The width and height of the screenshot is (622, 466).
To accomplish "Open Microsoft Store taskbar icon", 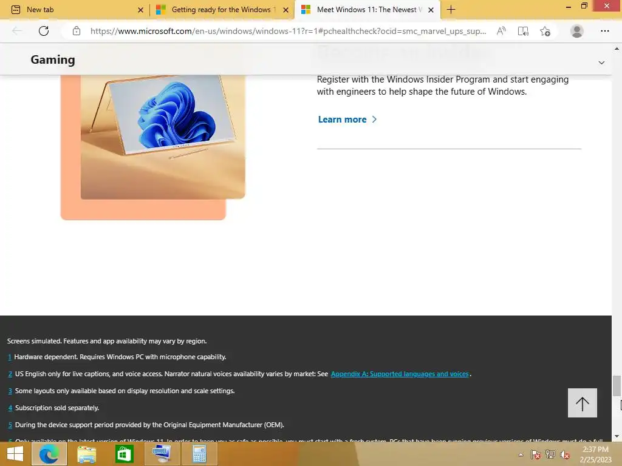I will pyautogui.click(x=124, y=454).
